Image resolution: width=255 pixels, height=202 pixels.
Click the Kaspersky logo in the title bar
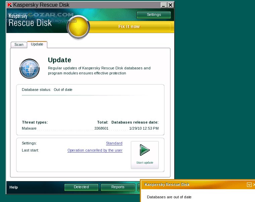tap(10, 5)
